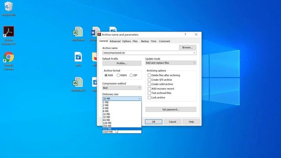Pick 1024 MB dictionary size
The width and height of the screenshot is (281, 158).
(122, 132)
